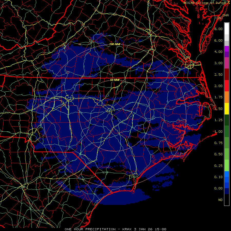Click the 0.10 legend value
Image resolution: width=231 pixels, height=231 pixels.
[x=218, y=177]
